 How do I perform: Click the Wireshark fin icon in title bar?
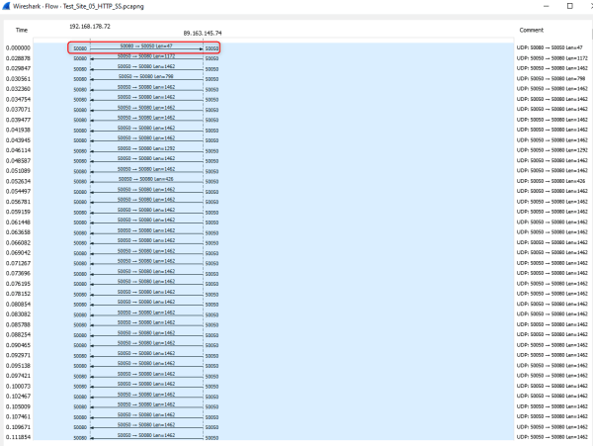click(7, 6)
